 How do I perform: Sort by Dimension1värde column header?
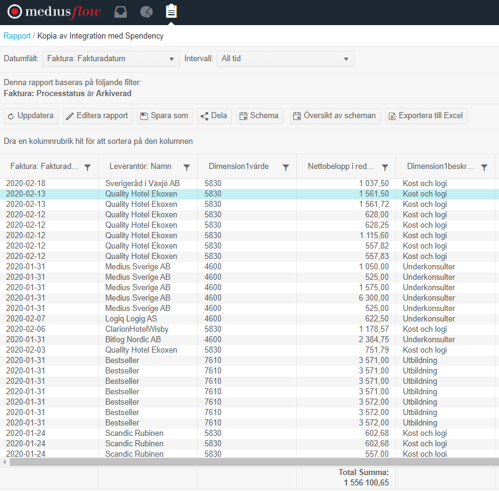coord(239,167)
